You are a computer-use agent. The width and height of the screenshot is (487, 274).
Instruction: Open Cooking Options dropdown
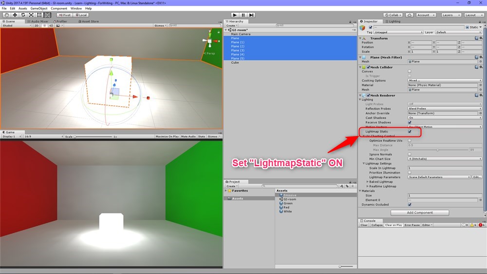pyautogui.click(x=445, y=80)
